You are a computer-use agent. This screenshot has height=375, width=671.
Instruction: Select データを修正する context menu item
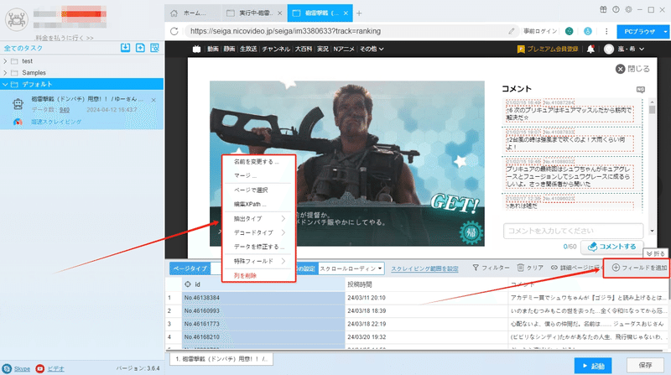click(x=258, y=247)
